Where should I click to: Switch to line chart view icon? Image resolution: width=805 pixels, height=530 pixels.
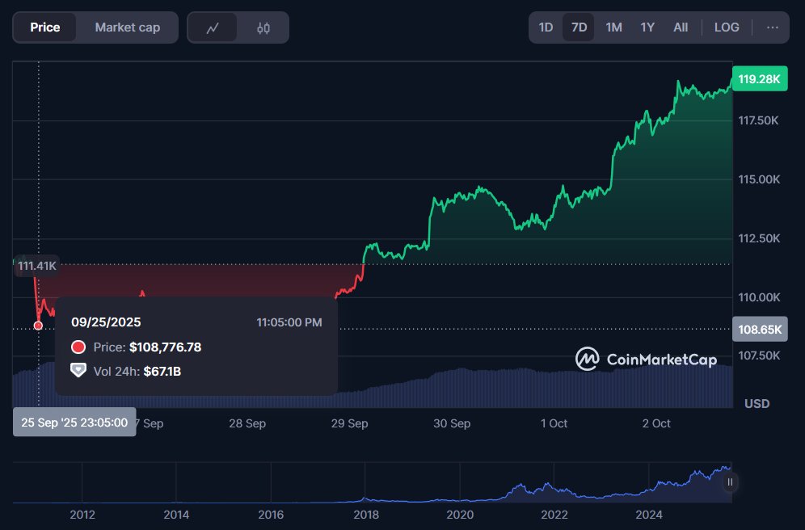pos(213,27)
